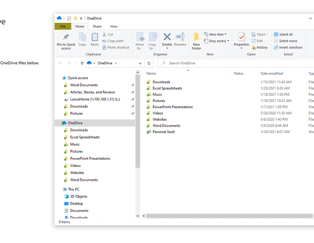Click the Up one level arrow

pos(82,63)
